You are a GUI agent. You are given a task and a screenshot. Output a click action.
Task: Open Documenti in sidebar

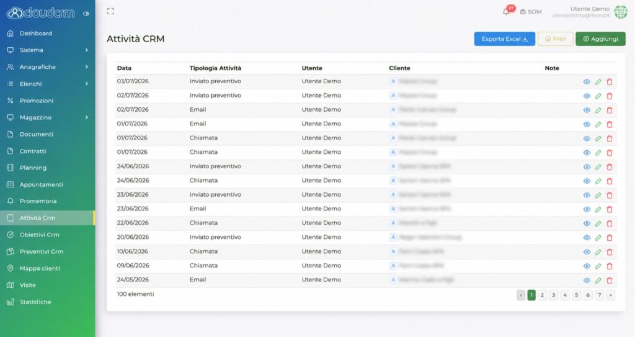click(47, 134)
